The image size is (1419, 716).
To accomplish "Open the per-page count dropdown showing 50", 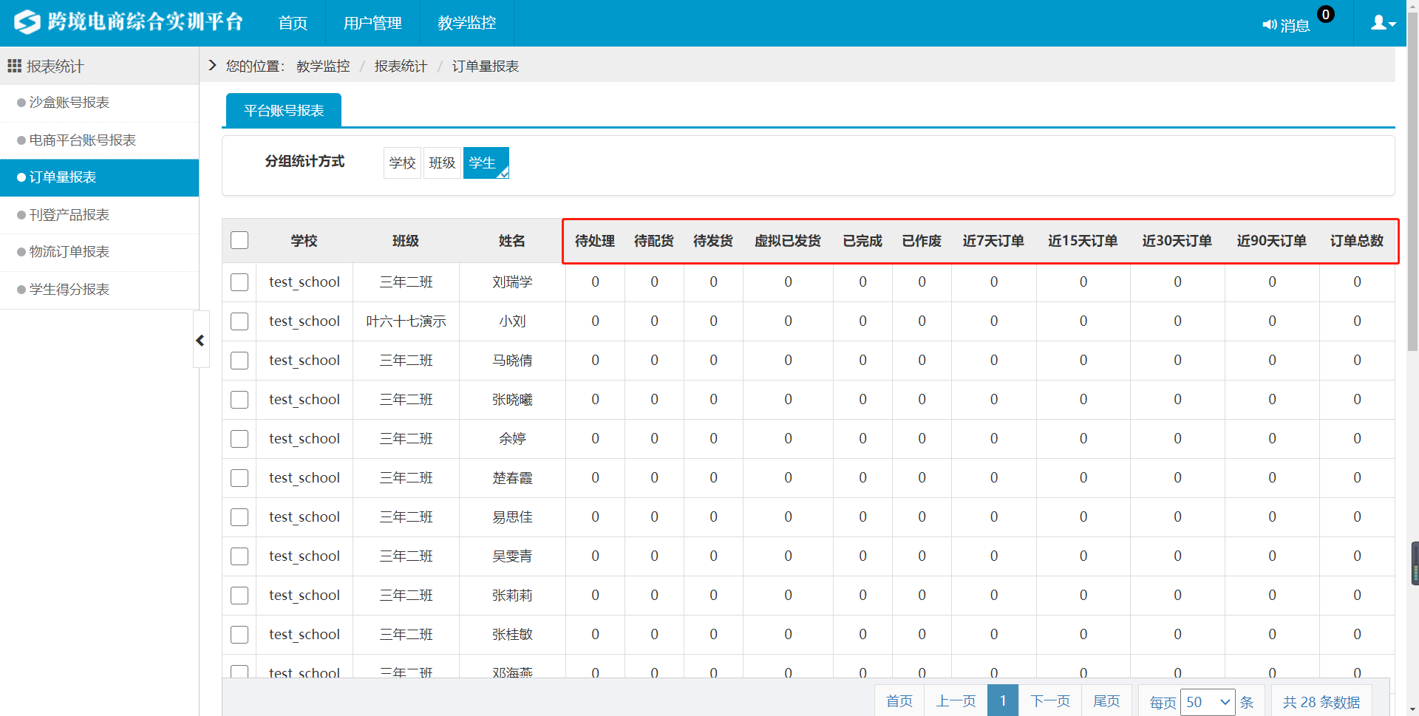I will 1208,702.
